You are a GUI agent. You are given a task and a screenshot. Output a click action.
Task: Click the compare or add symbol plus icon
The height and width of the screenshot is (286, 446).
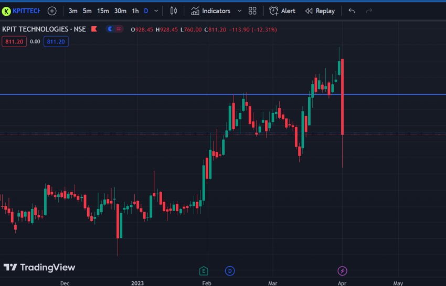tap(52, 11)
